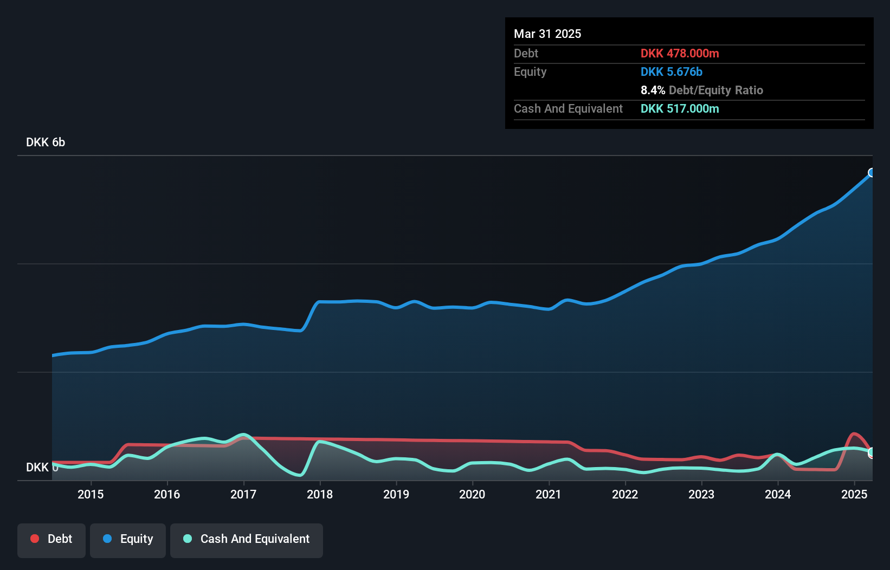Viewport: 890px width, 570px height.
Task: Click the 2019 x-axis label
Action: point(396,494)
